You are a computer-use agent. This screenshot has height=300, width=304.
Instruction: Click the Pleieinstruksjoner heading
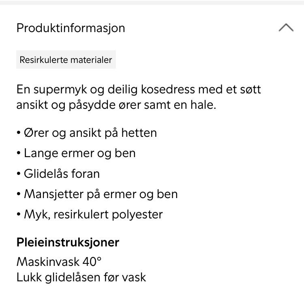coord(68,242)
